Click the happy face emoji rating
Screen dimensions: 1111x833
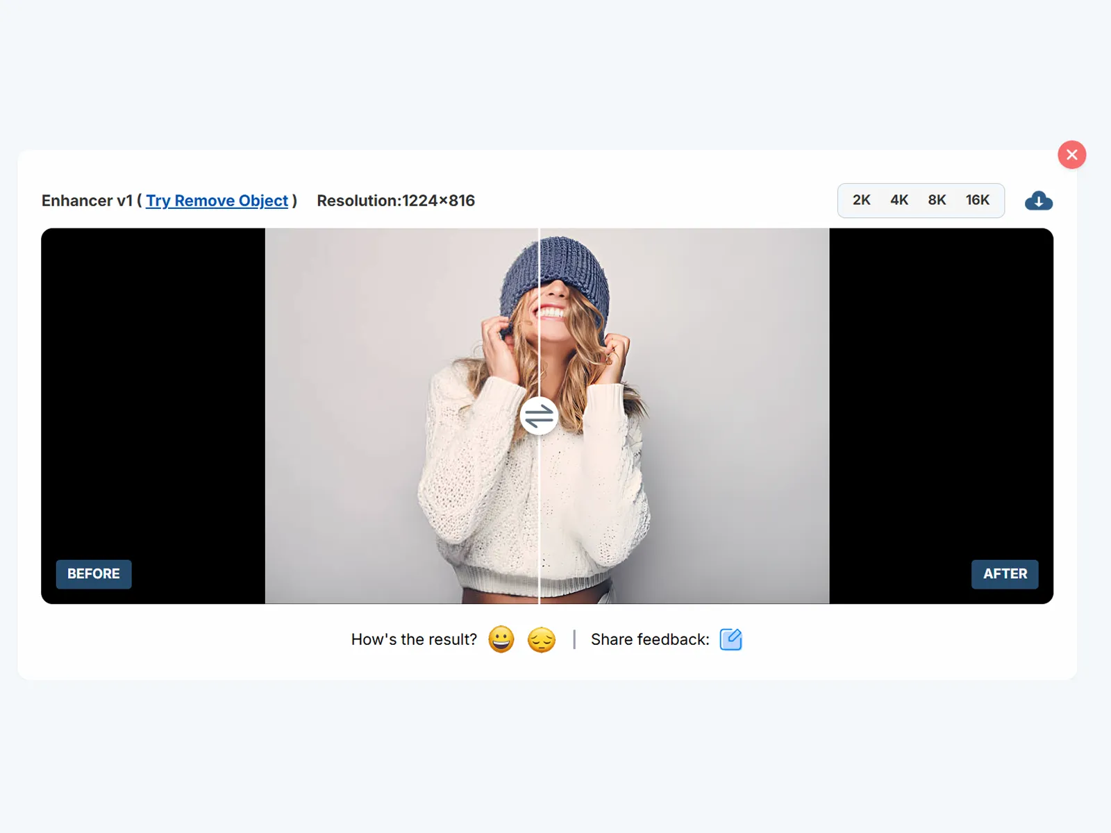(501, 639)
